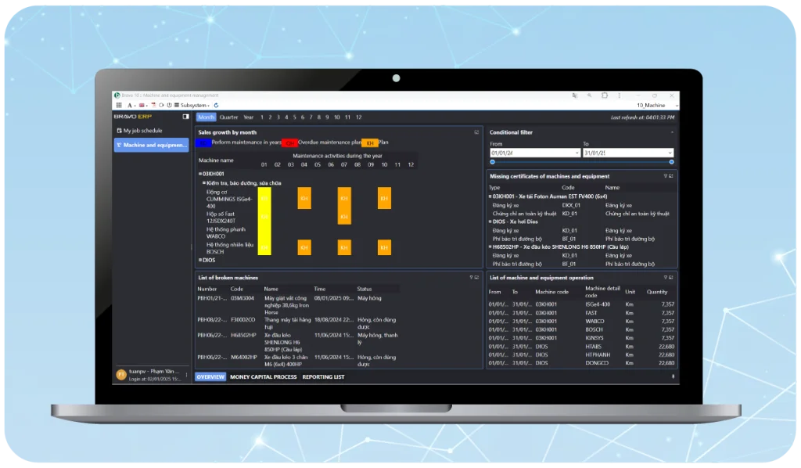
Task: Open the From date dropdown
Action: click(x=577, y=153)
